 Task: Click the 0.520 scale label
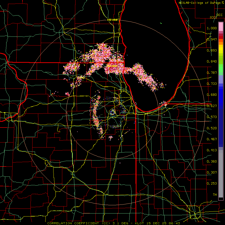tap(212, 128)
